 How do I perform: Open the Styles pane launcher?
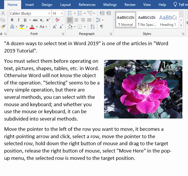[x=183, y=34]
